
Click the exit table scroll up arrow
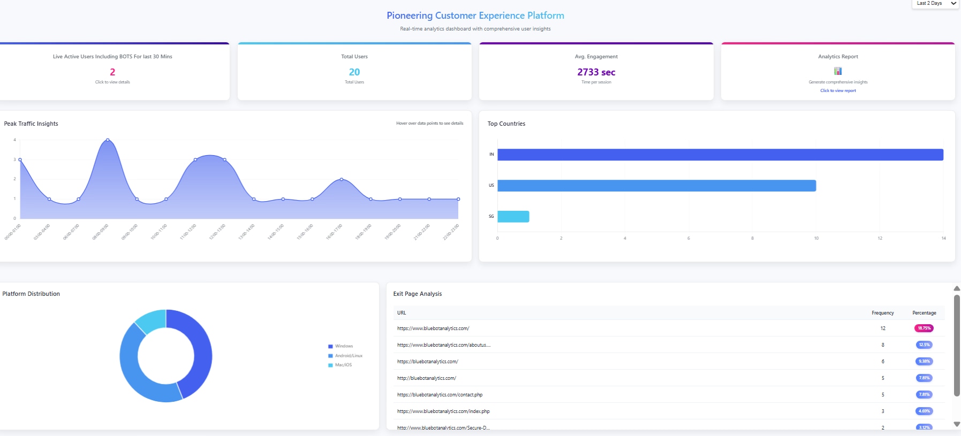point(957,288)
